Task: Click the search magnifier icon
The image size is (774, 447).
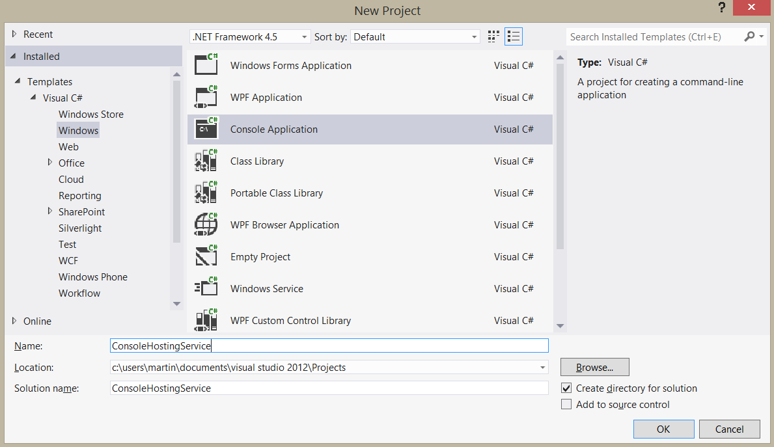Action: (x=749, y=36)
